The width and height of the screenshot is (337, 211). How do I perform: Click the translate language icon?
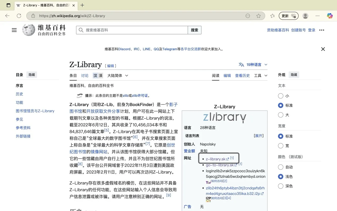241,65
